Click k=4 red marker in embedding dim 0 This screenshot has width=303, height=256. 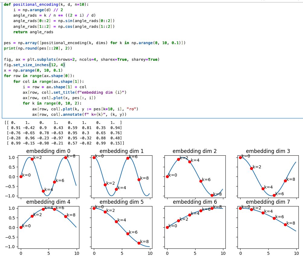point(43,191)
